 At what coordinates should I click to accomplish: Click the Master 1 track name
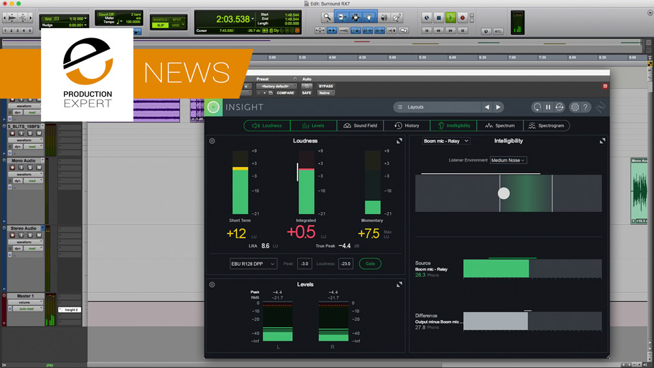(x=26, y=296)
